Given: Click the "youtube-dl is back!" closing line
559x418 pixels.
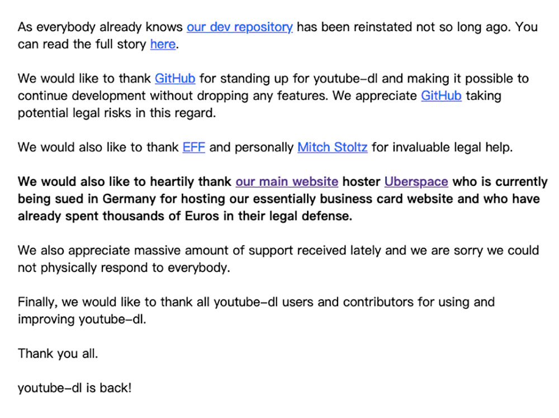Looking at the screenshot, I should (x=75, y=388).
